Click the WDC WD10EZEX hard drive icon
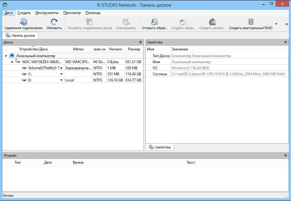The height and width of the screenshot is (201, 291). coord(18,61)
